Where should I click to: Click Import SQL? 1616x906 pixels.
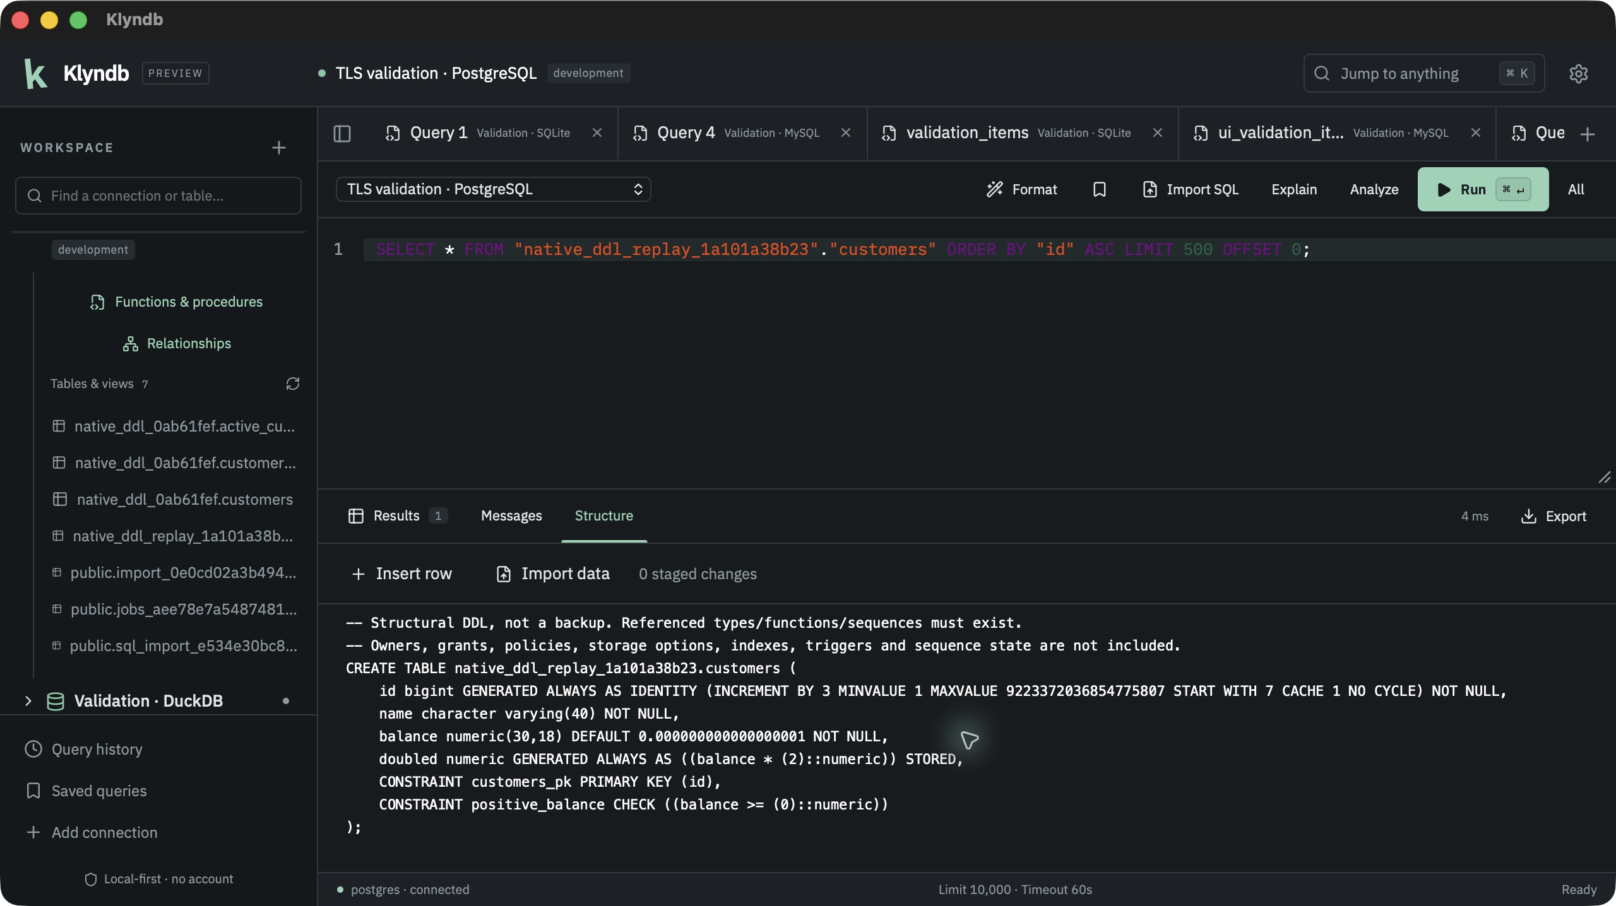1191,189
